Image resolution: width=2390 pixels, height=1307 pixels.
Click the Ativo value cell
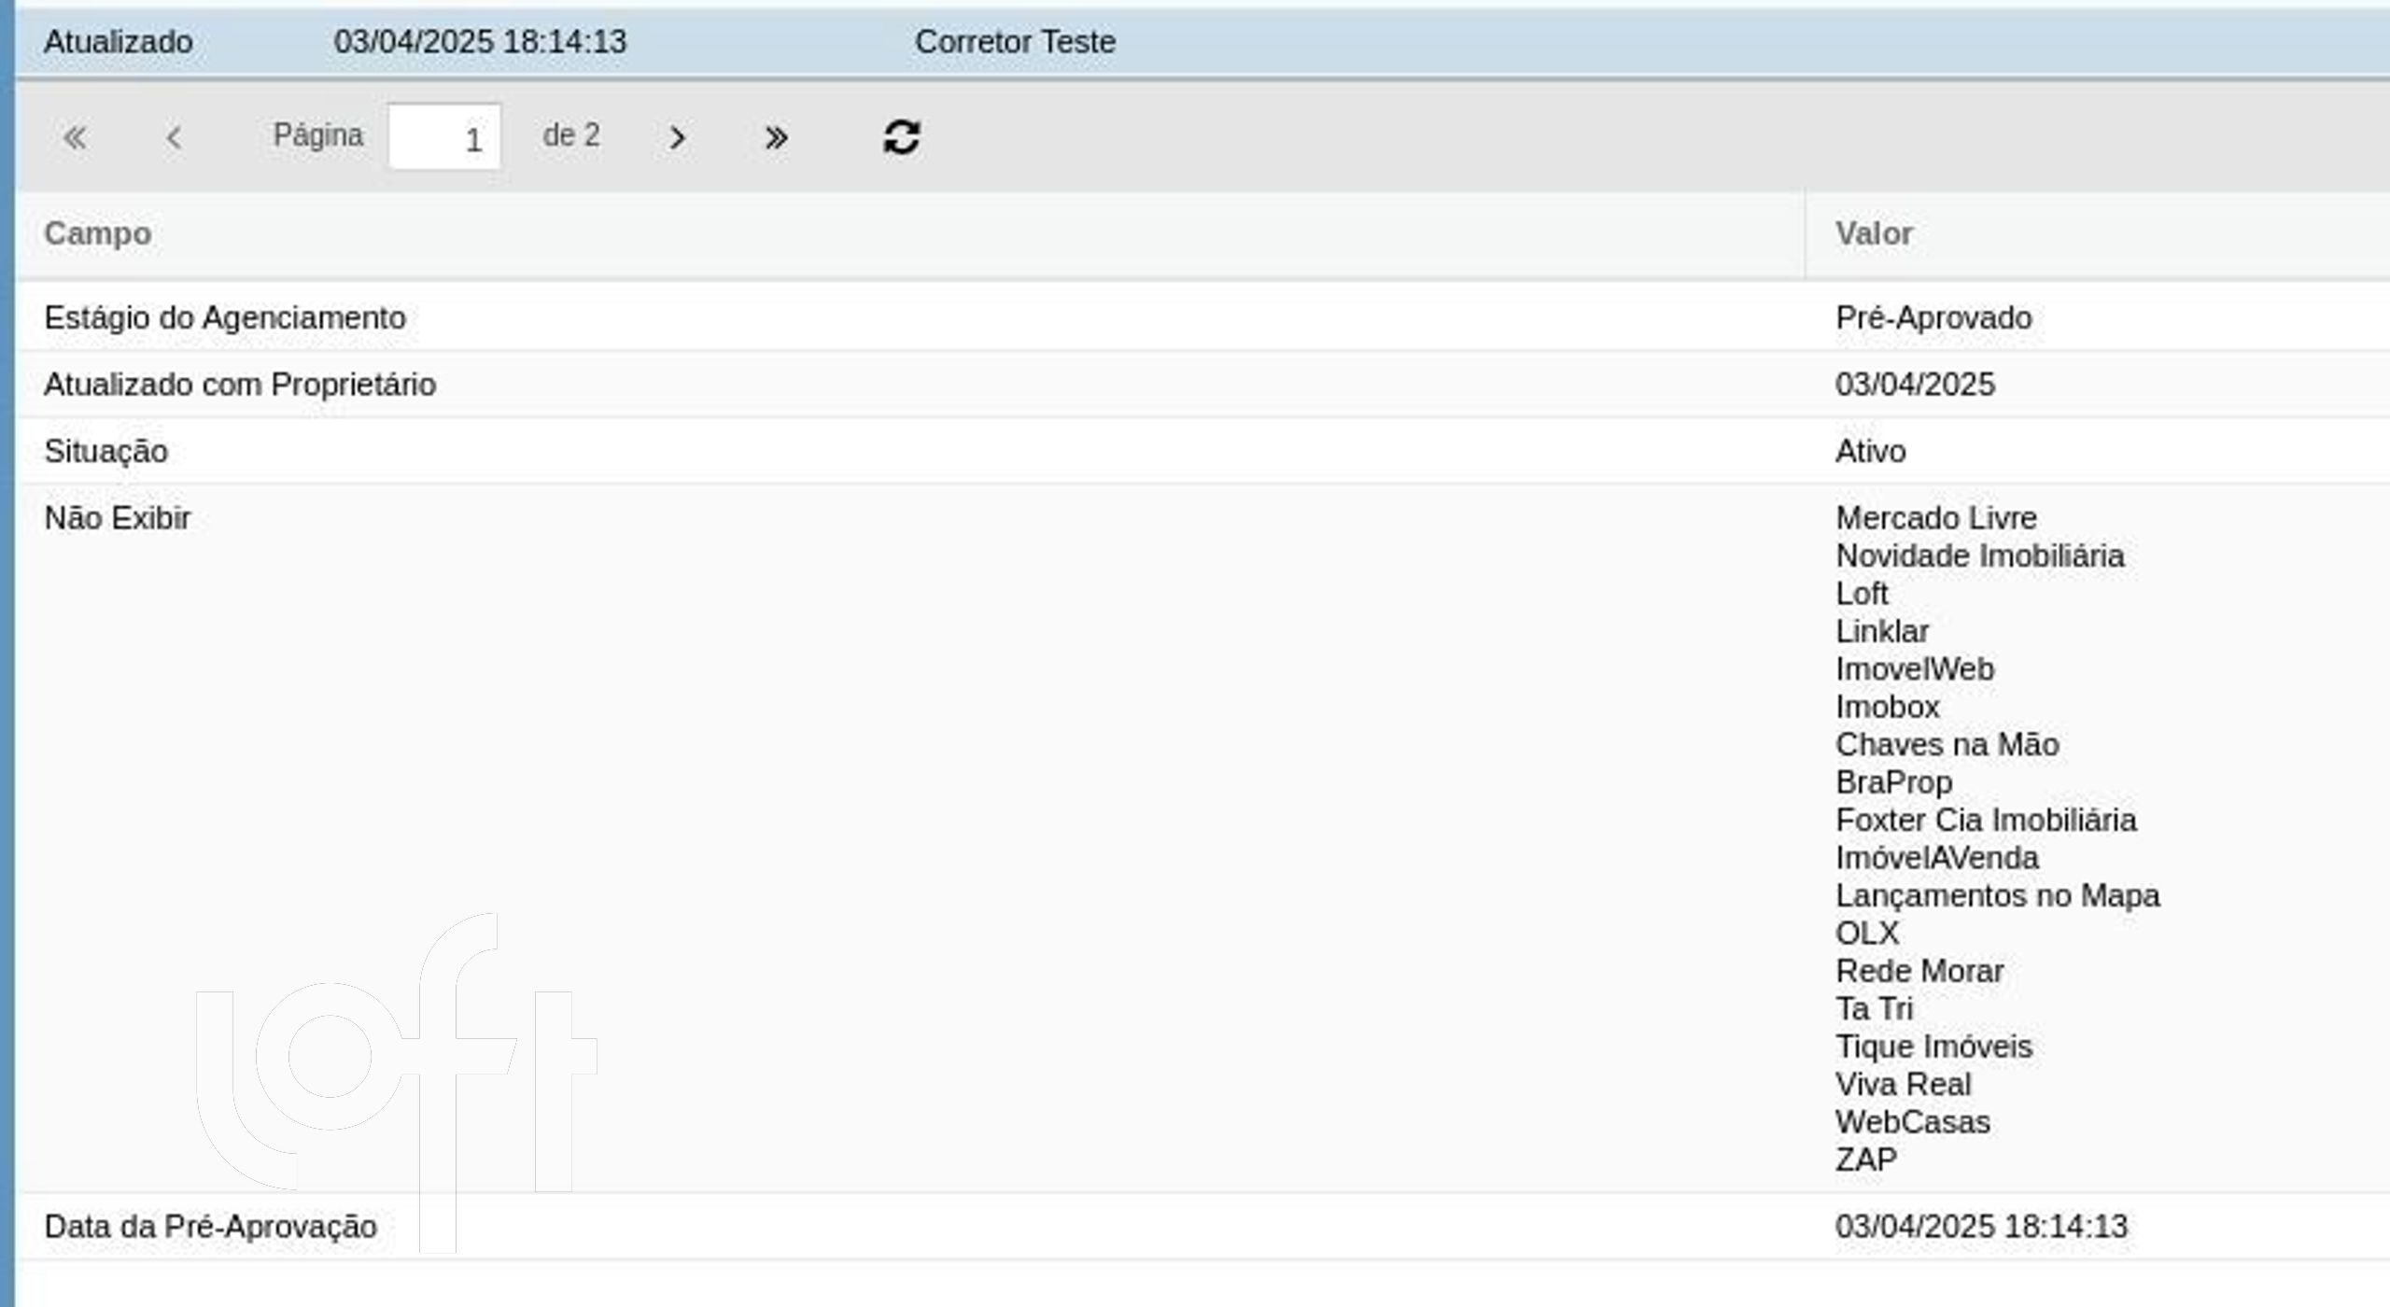[2098, 451]
